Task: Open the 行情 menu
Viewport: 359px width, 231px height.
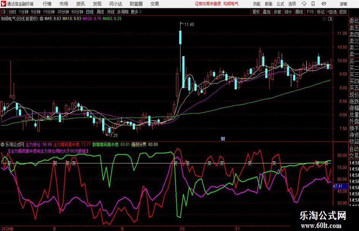Action: click(47, 4)
